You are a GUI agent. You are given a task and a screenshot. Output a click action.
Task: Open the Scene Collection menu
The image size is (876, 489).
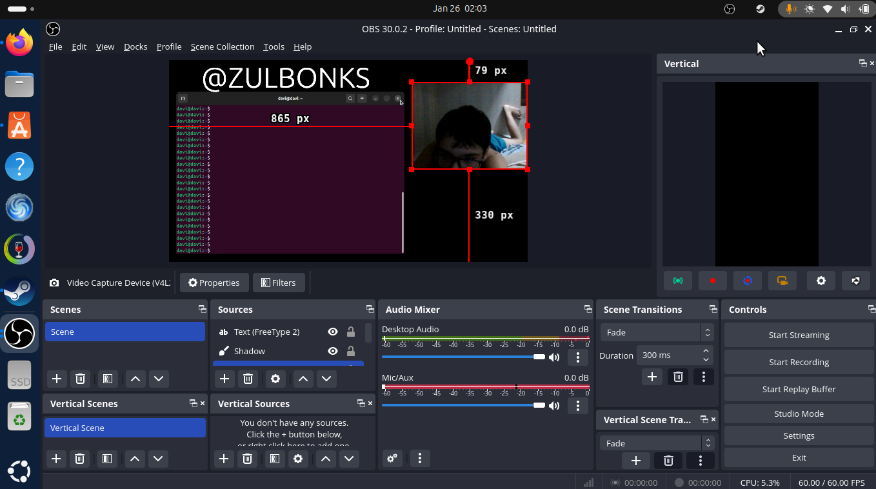point(223,46)
